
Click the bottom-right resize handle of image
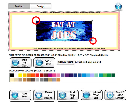92,41
